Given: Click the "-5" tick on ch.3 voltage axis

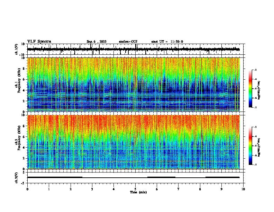Looking at the screenshot, I should pyautogui.click(x=24, y=183).
